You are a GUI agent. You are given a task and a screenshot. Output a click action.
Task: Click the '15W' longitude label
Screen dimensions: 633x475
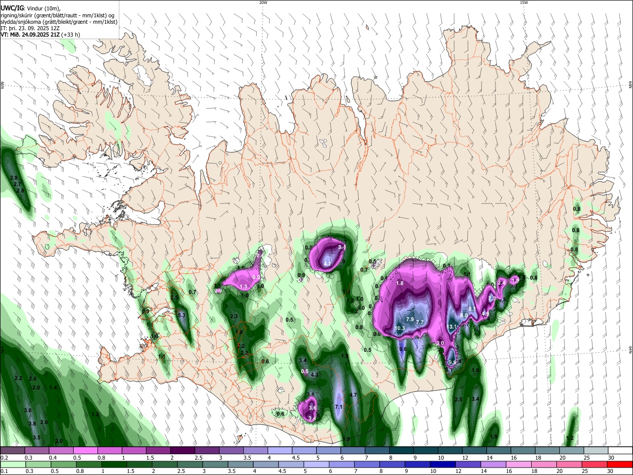pyautogui.click(x=524, y=2)
